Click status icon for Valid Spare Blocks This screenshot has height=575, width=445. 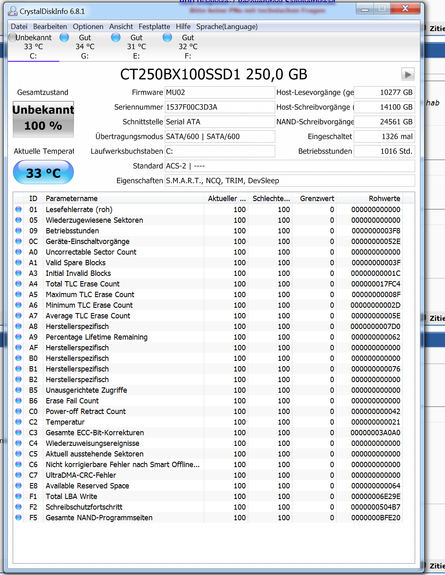pyautogui.click(x=18, y=262)
